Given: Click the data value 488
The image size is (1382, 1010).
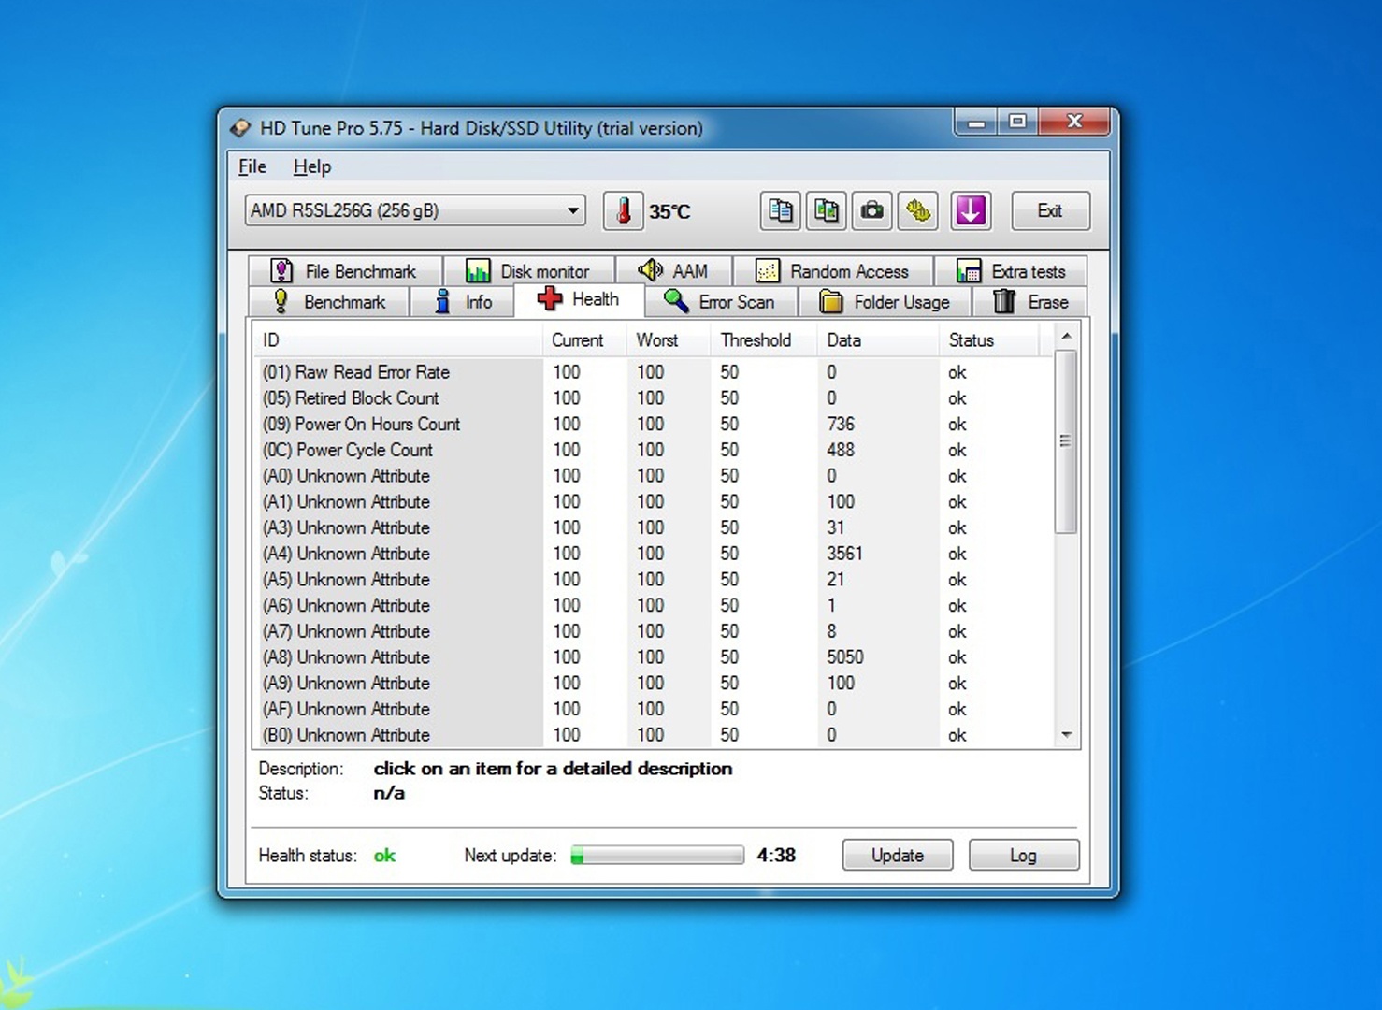Looking at the screenshot, I should point(841,450).
